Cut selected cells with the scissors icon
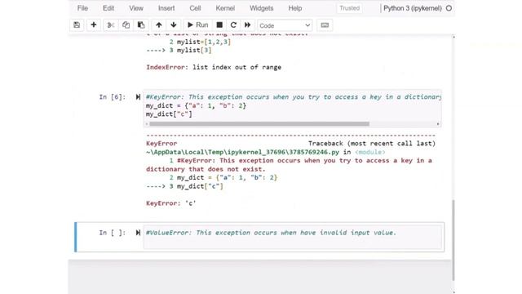Viewport: 522px width, 294px height. (111, 25)
